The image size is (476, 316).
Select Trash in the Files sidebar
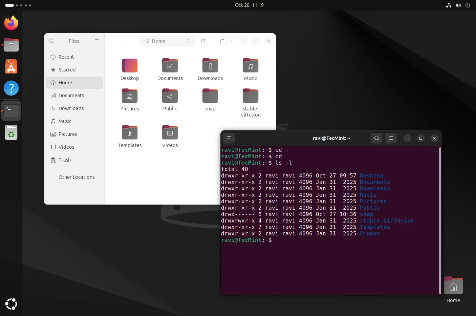[x=64, y=160]
